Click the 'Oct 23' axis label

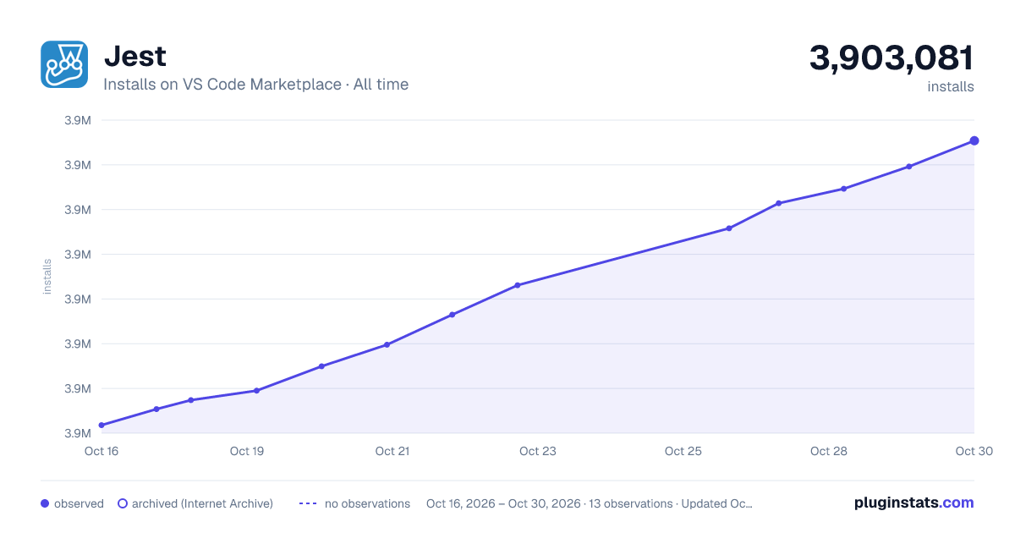point(538,451)
